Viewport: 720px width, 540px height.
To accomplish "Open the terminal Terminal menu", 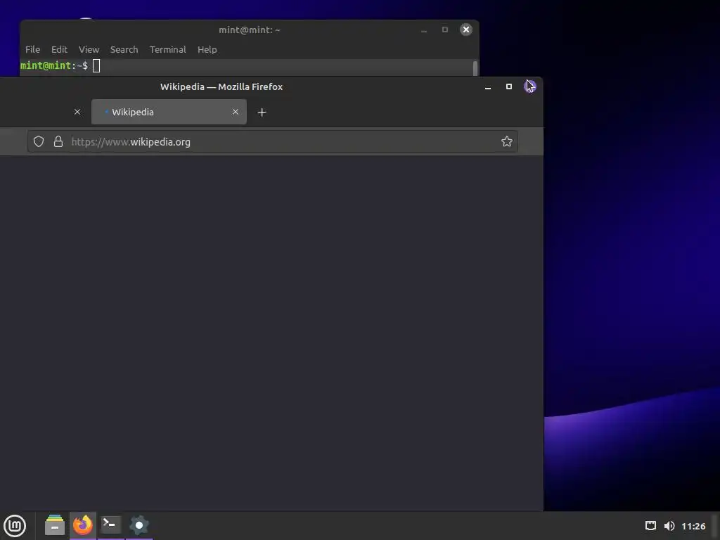I will (167, 50).
